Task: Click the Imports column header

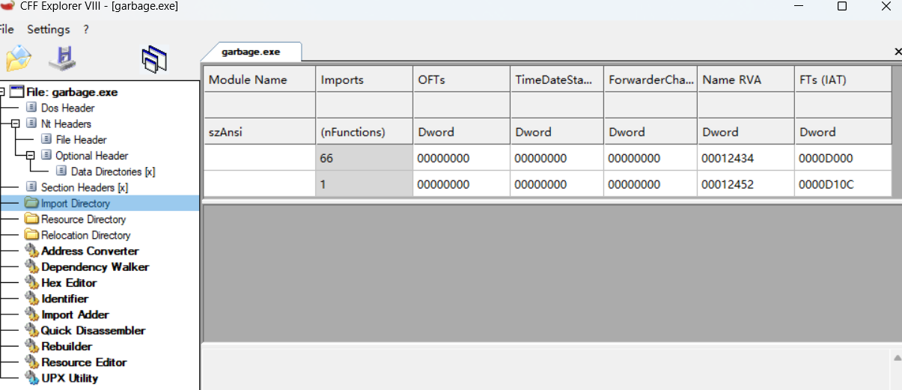Action: click(364, 79)
